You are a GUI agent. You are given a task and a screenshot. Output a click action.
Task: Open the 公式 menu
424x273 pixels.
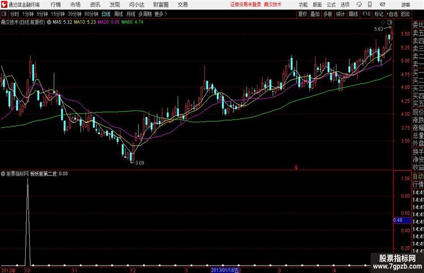(331, 4)
